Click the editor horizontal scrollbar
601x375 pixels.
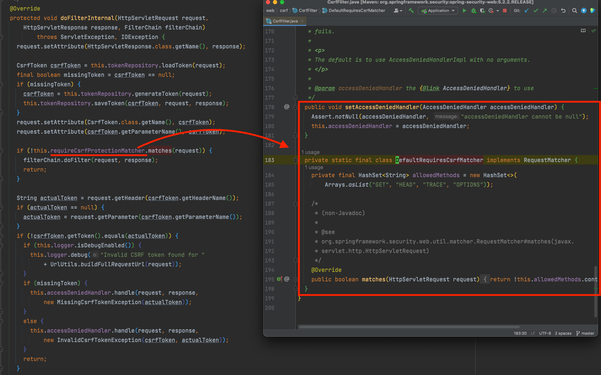(x=409, y=327)
